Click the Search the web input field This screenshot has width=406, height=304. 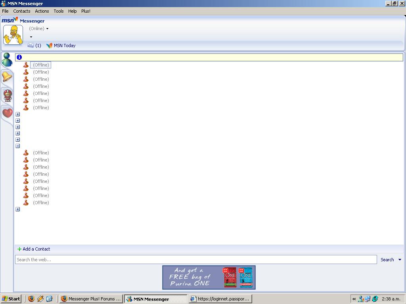(195, 260)
